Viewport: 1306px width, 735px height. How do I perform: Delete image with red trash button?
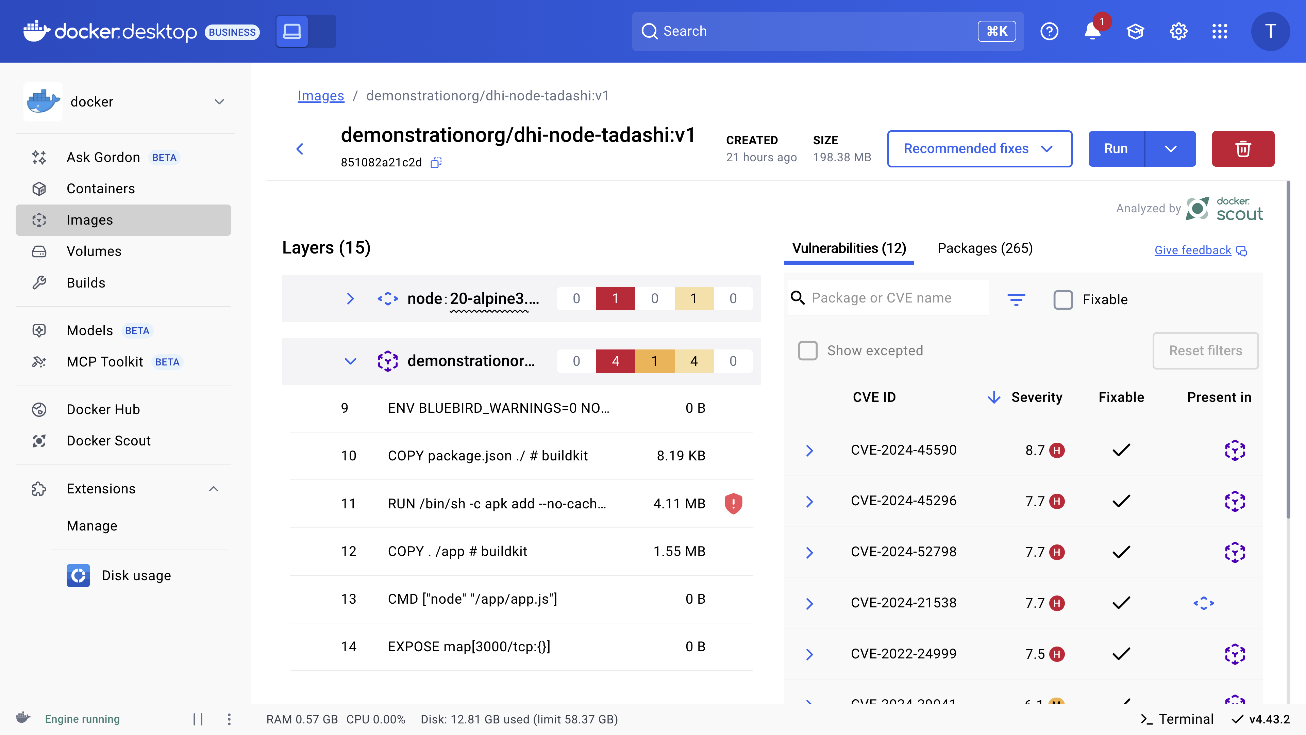pyautogui.click(x=1243, y=149)
